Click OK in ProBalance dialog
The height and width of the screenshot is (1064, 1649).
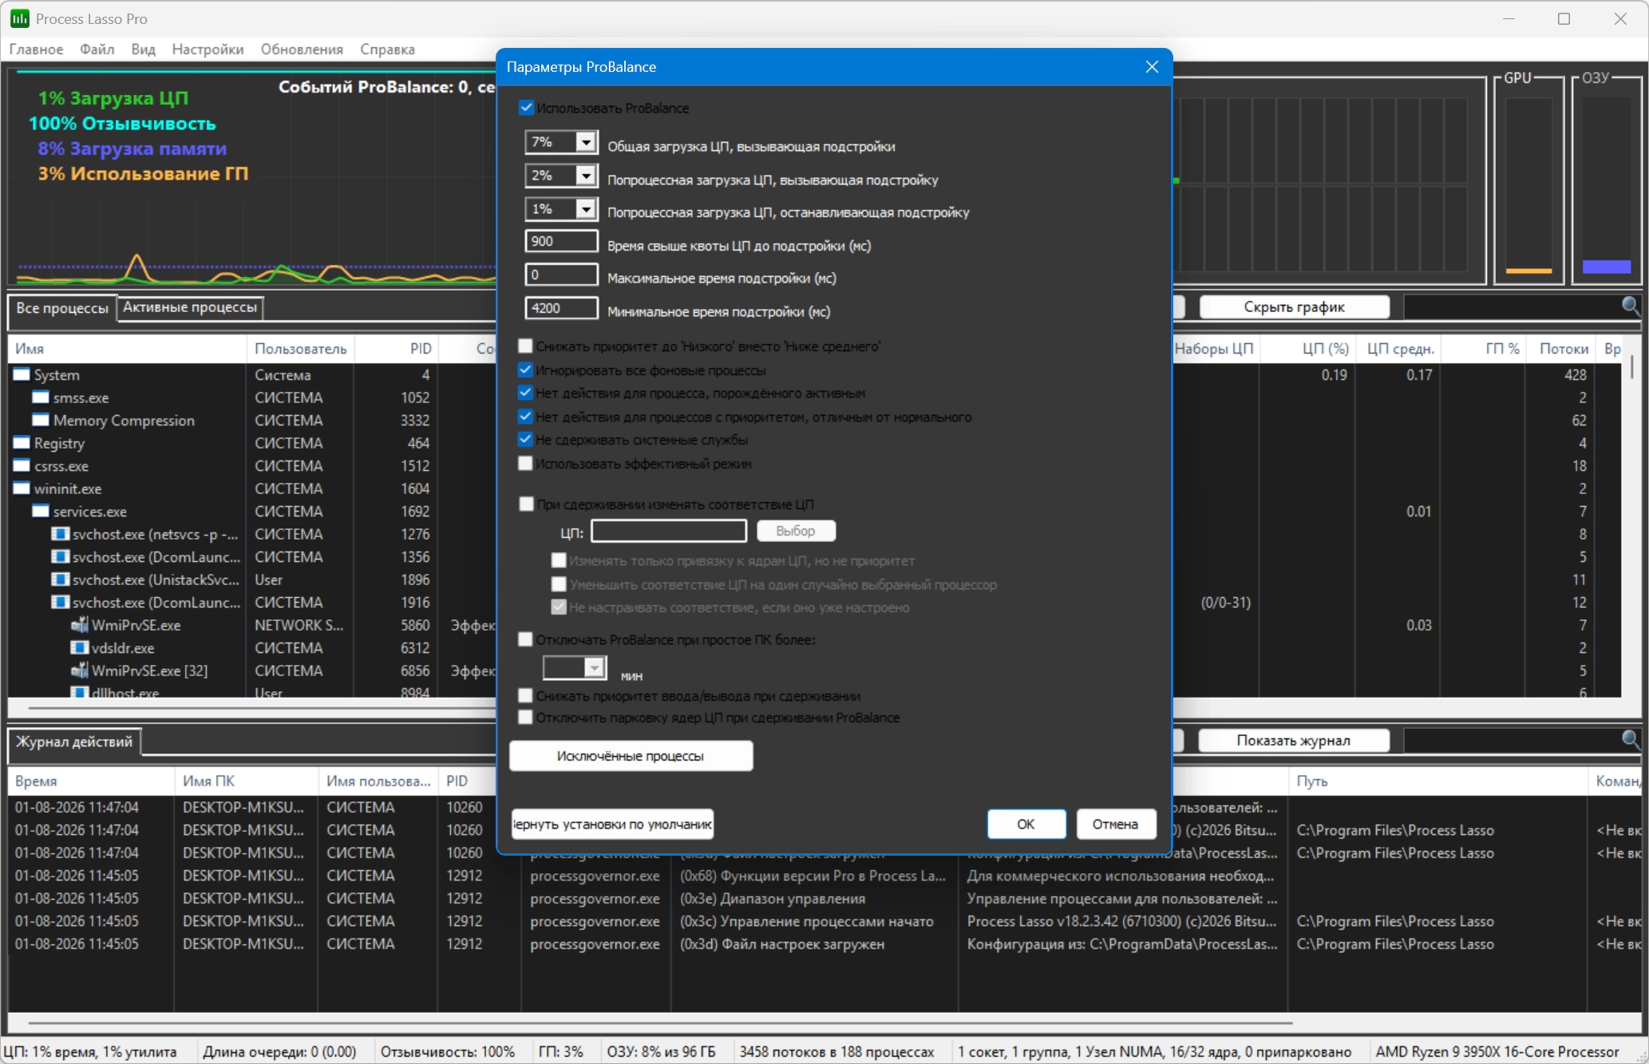click(1026, 824)
